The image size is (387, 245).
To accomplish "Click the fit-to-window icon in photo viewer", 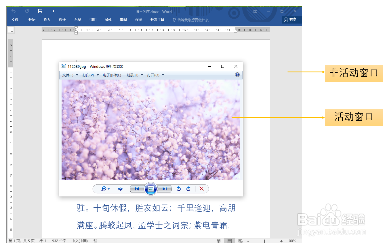I will click(121, 189).
